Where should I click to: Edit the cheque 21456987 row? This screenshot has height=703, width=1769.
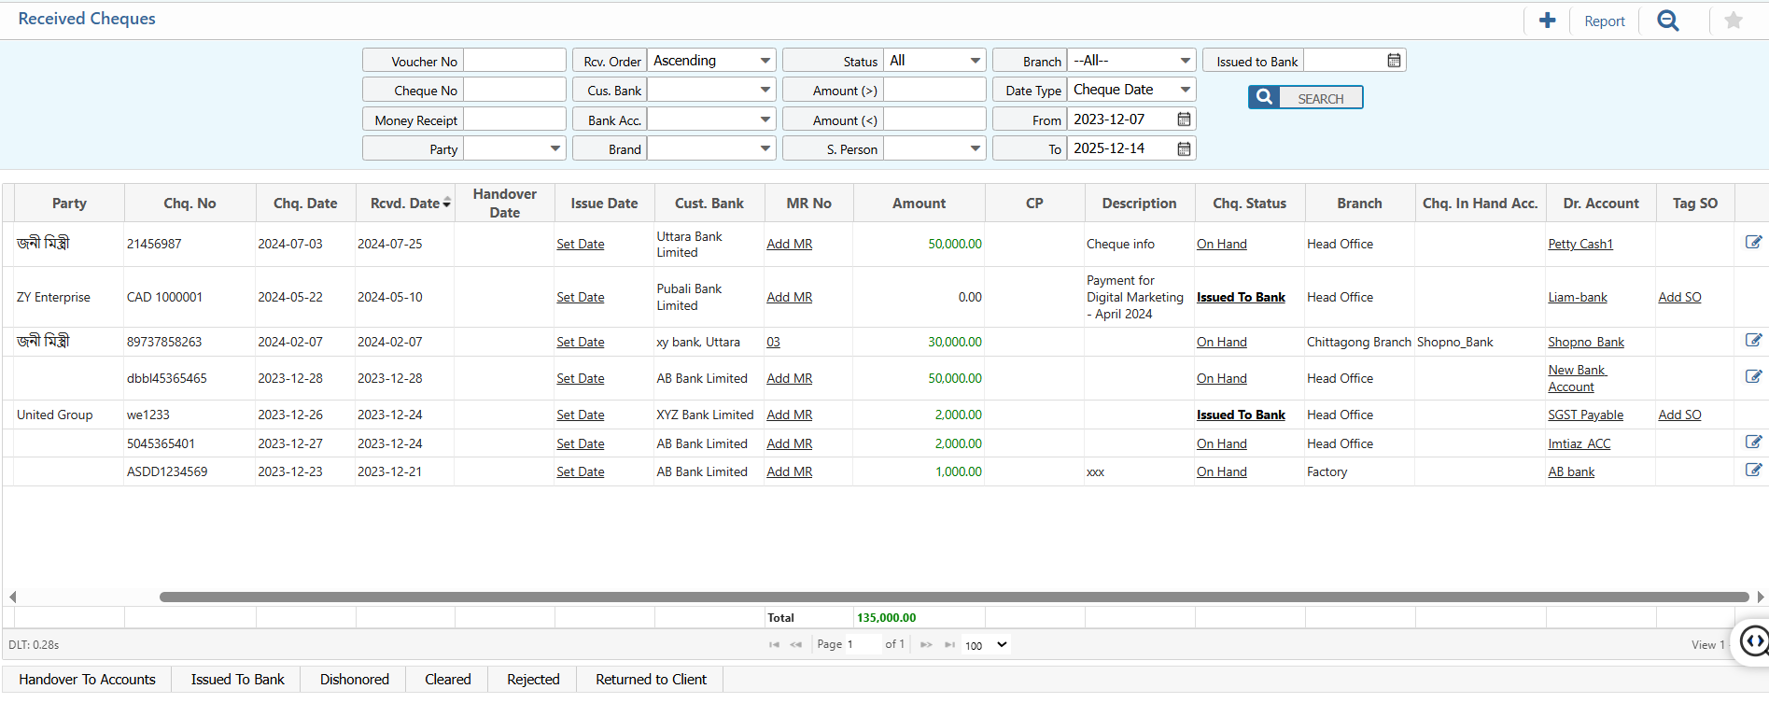(1753, 243)
